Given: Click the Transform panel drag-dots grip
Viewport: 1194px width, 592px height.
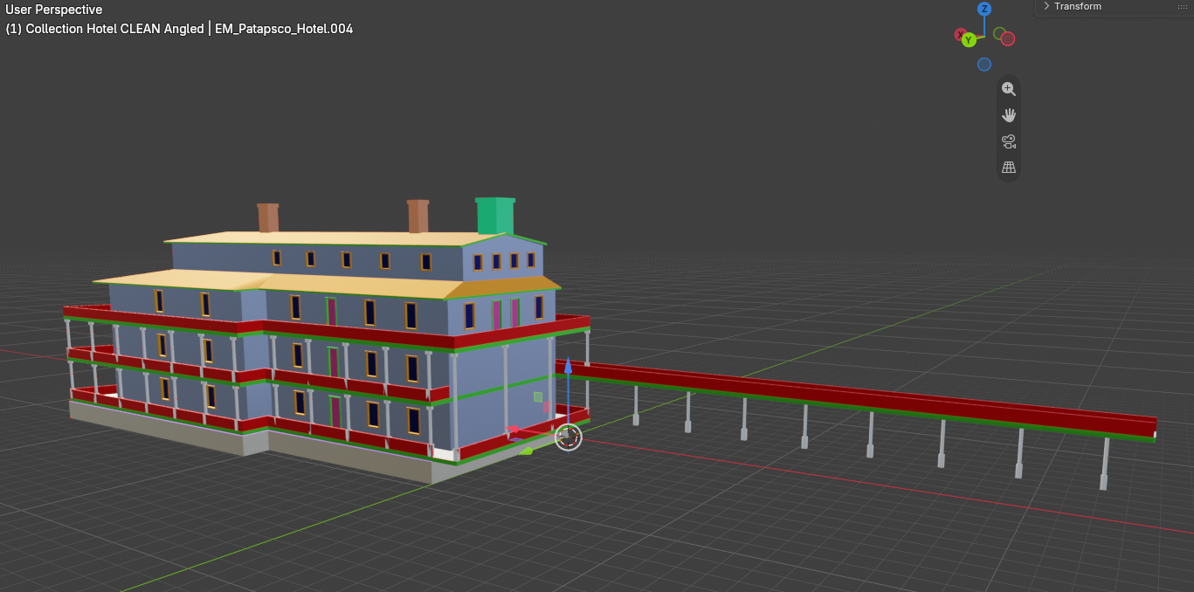Looking at the screenshot, I should (x=1183, y=6).
